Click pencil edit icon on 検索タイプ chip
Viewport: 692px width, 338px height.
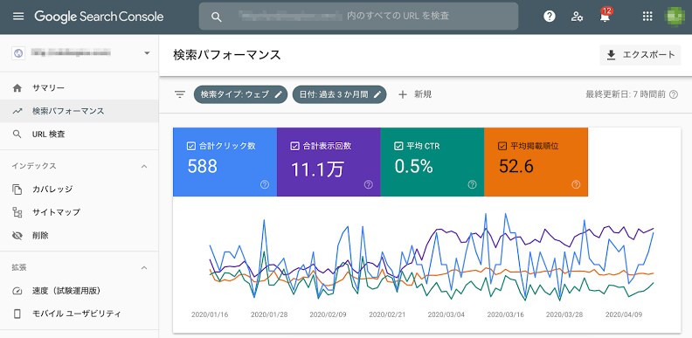278,94
